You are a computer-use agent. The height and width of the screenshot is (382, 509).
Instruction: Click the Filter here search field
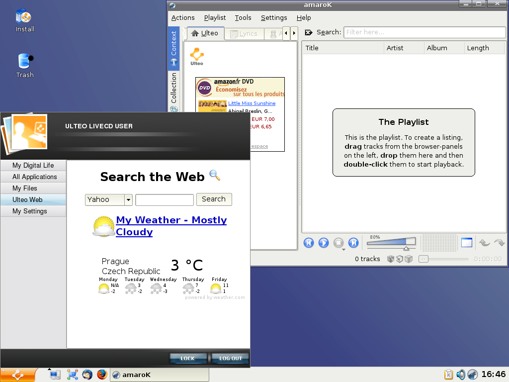click(x=424, y=32)
